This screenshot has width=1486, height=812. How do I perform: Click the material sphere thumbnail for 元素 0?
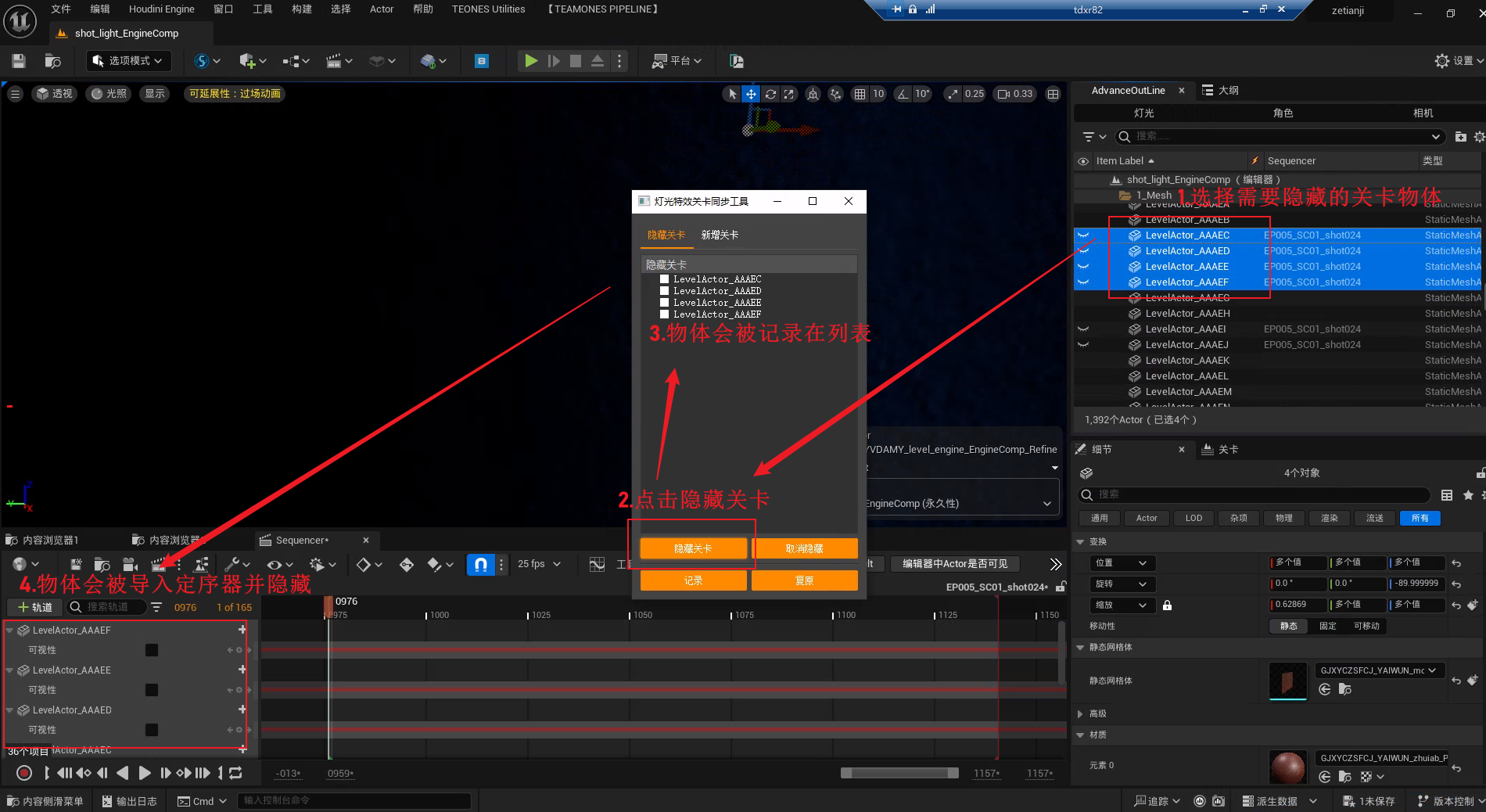(1287, 767)
